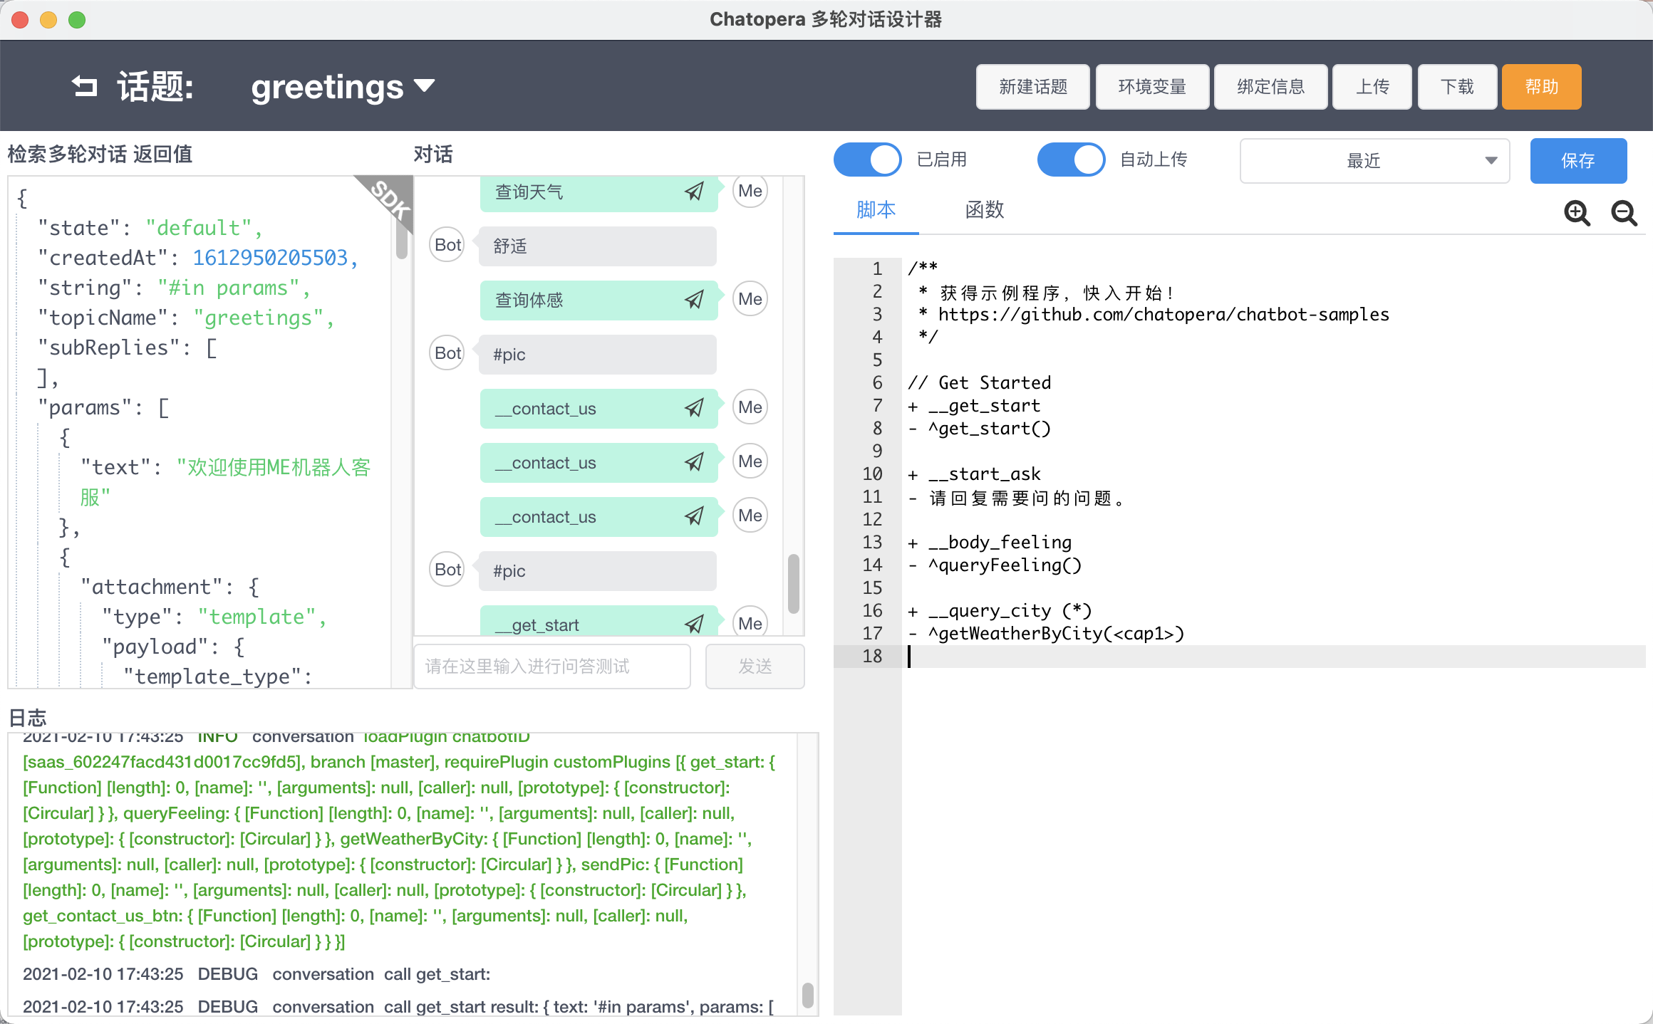
Task: Click the 检索多轮对话 返回值 panel heading
Action: (100, 154)
